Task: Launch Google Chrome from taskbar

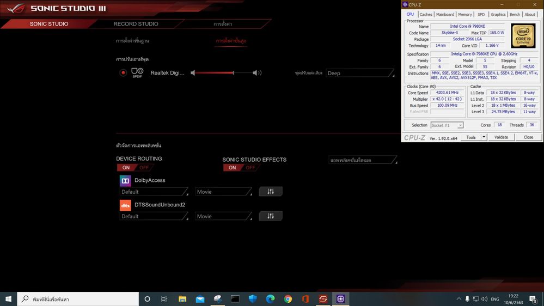Action: tap(288, 299)
